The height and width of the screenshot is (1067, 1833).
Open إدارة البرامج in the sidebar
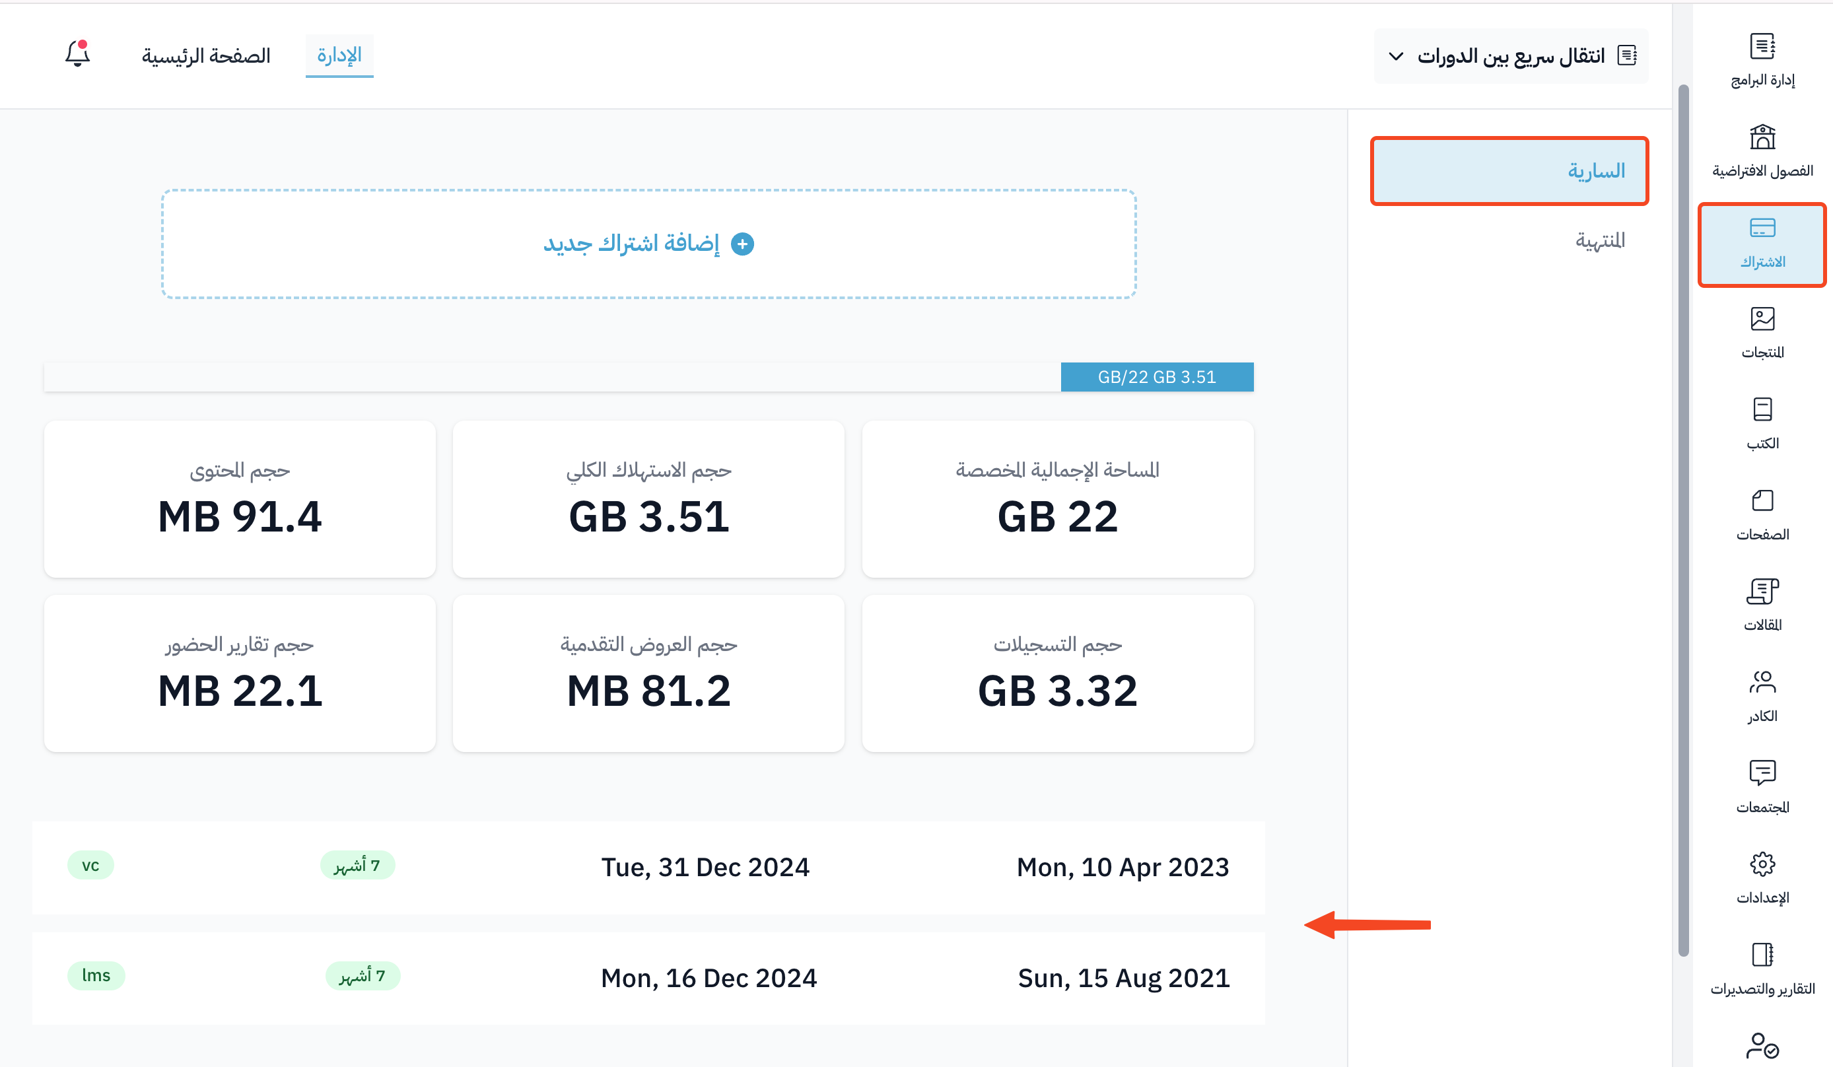coord(1762,60)
